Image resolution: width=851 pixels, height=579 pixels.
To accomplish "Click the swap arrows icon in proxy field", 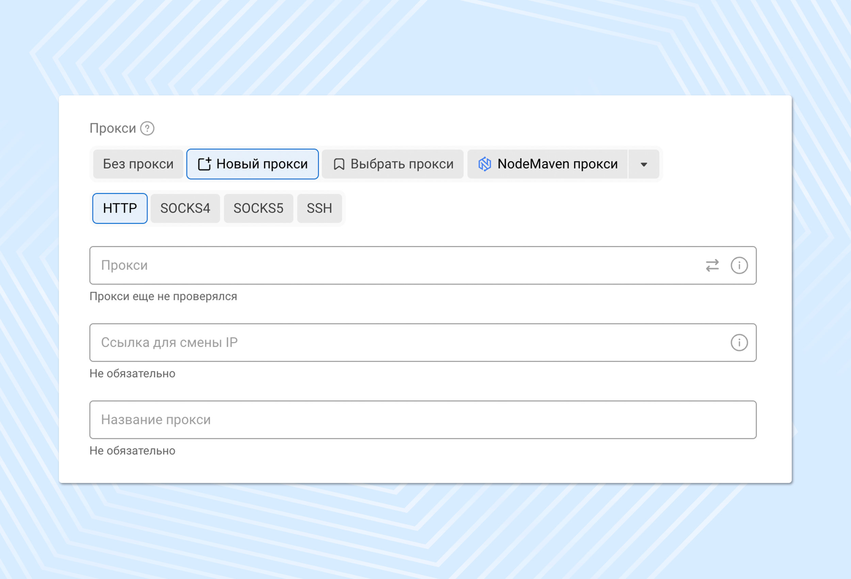I will 712,265.
